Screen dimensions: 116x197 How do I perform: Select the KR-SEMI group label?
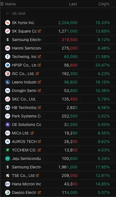coord(19,14)
